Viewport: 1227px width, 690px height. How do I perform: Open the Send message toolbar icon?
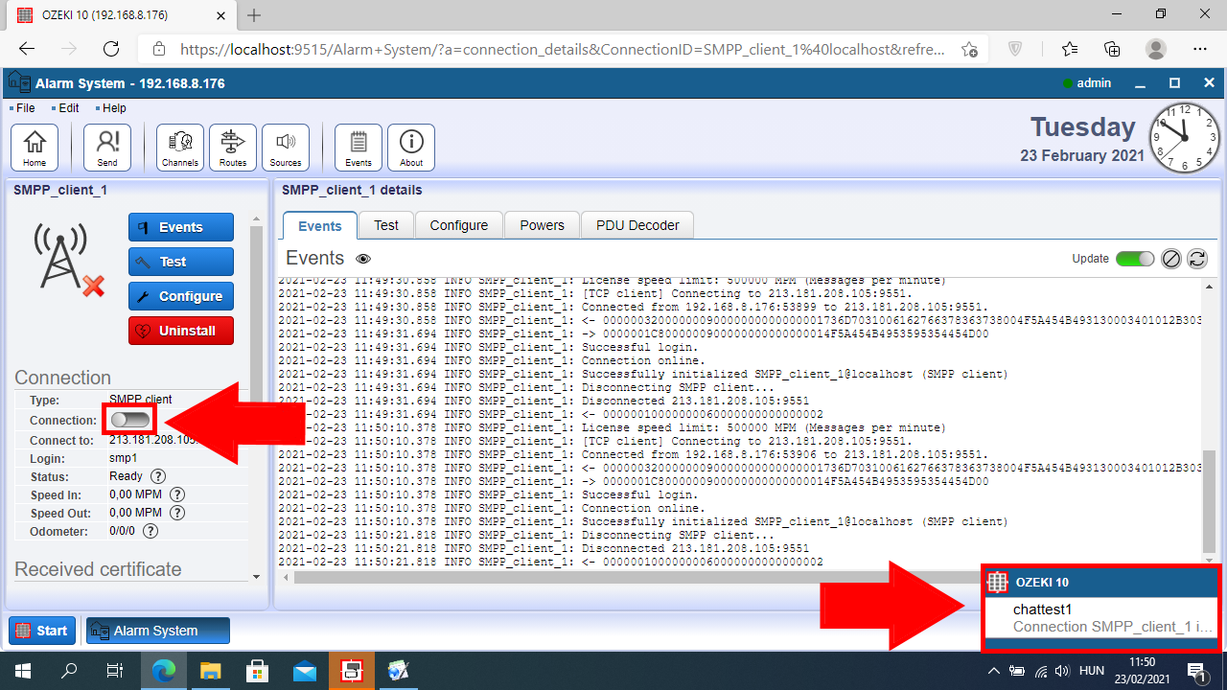[107, 148]
